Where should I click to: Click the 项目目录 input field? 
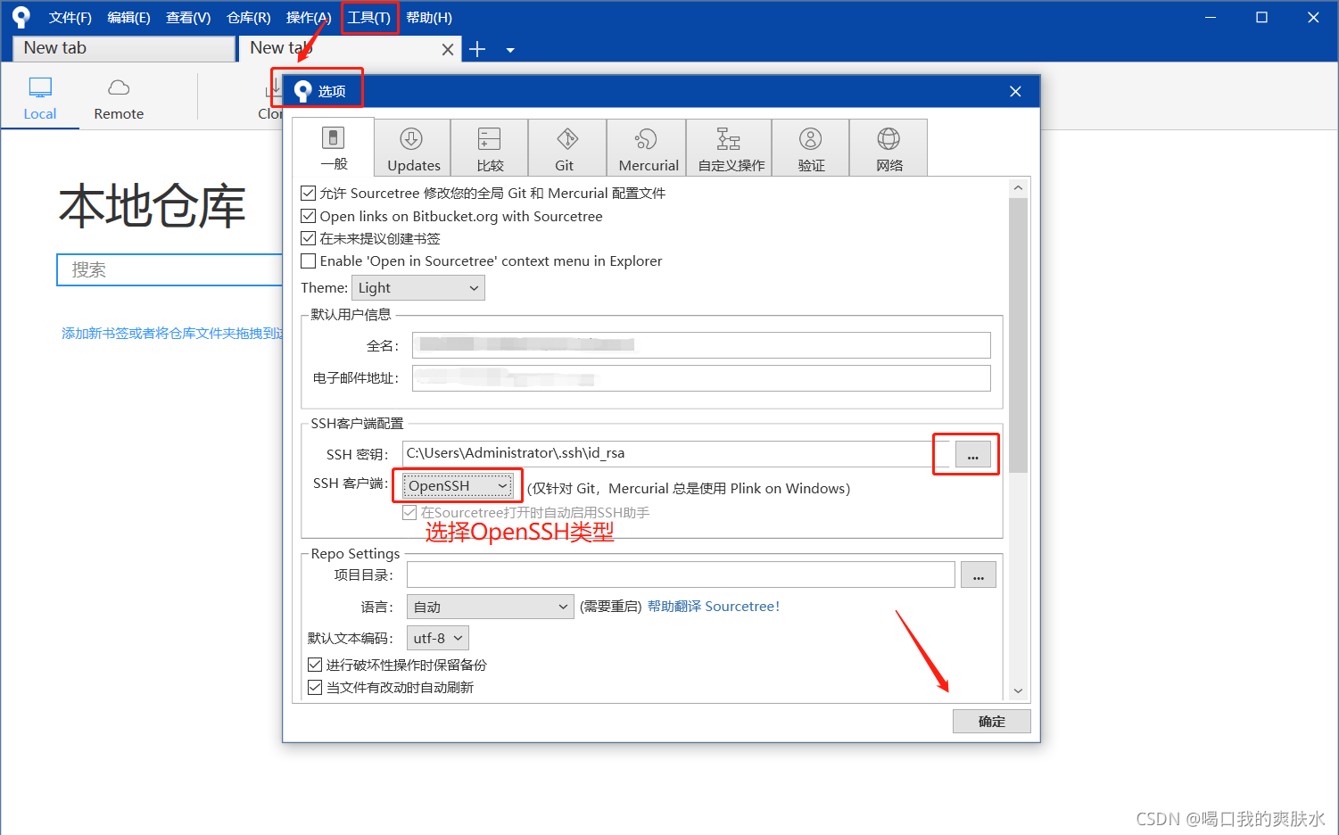pyautogui.click(x=681, y=575)
